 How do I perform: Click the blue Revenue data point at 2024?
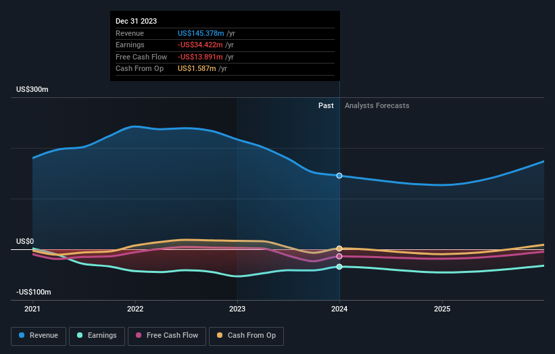coord(339,176)
